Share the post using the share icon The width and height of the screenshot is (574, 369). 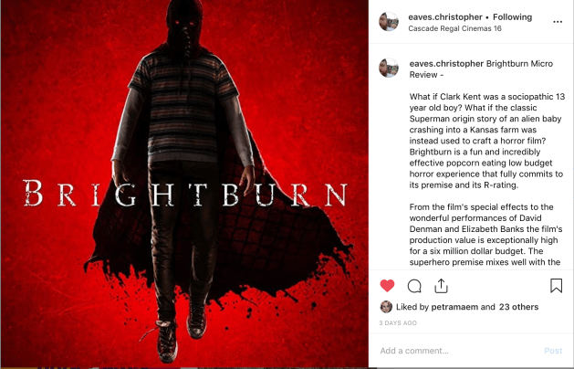(441, 286)
